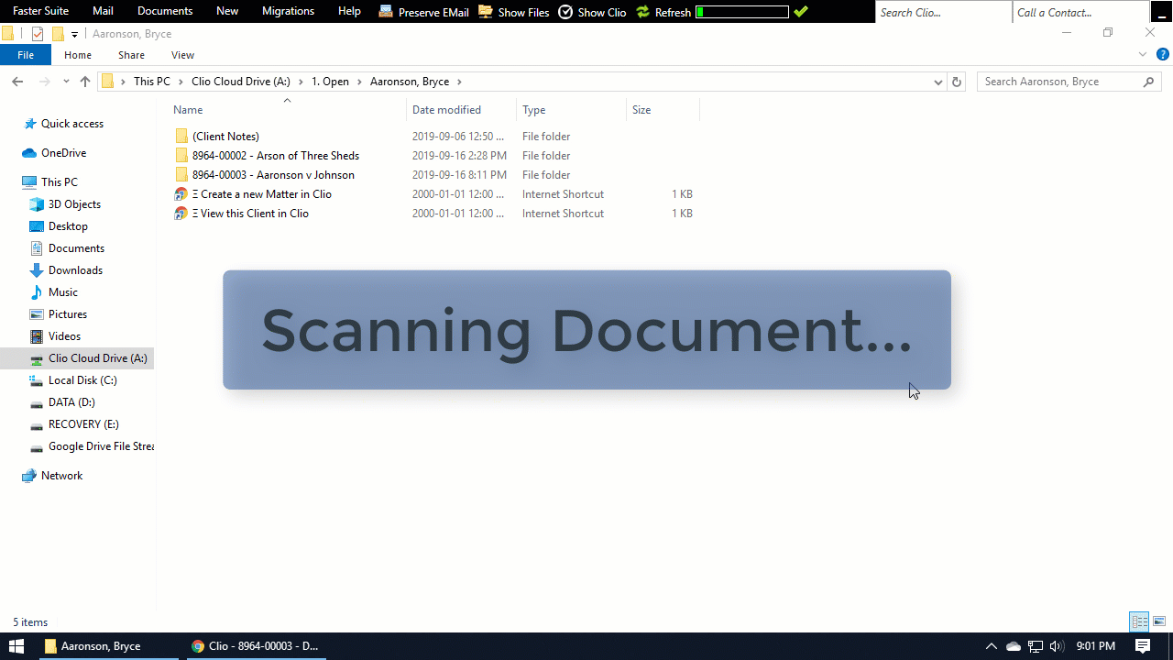Switch to the Share ribbon tab

click(131, 55)
